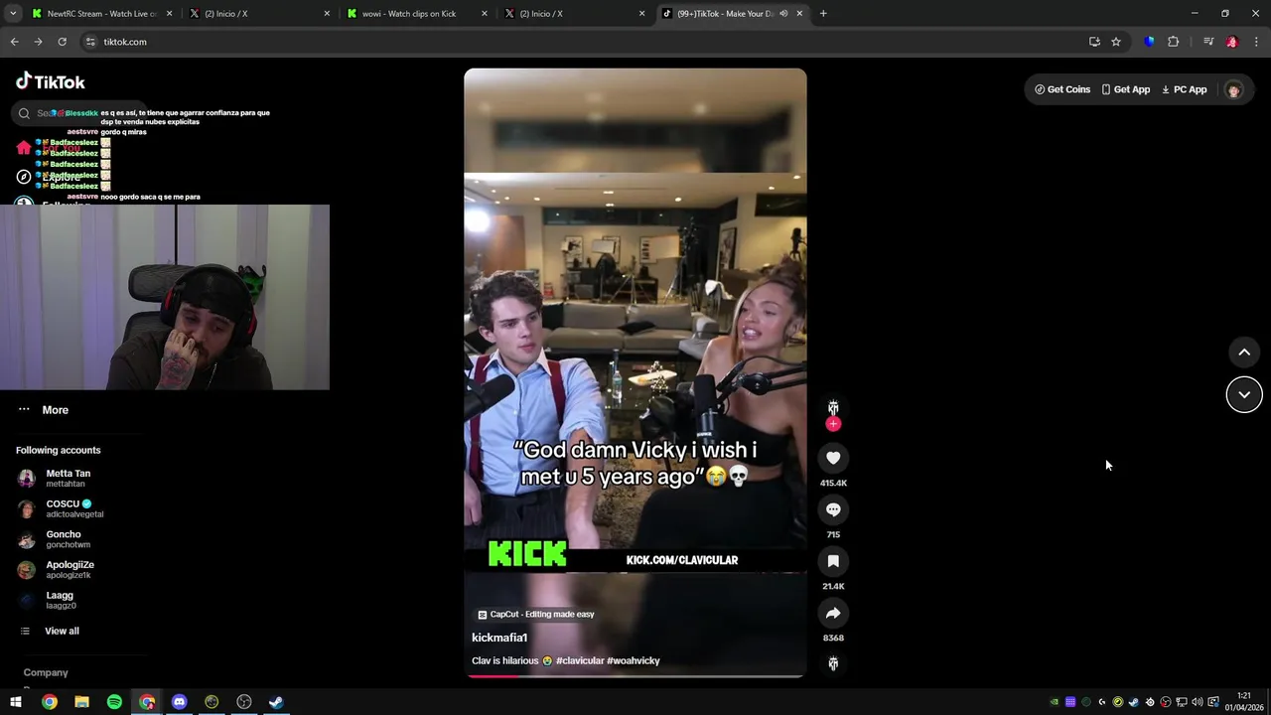Expand View all following accounts
1271x715 pixels.
pyautogui.click(x=50, y=631)
